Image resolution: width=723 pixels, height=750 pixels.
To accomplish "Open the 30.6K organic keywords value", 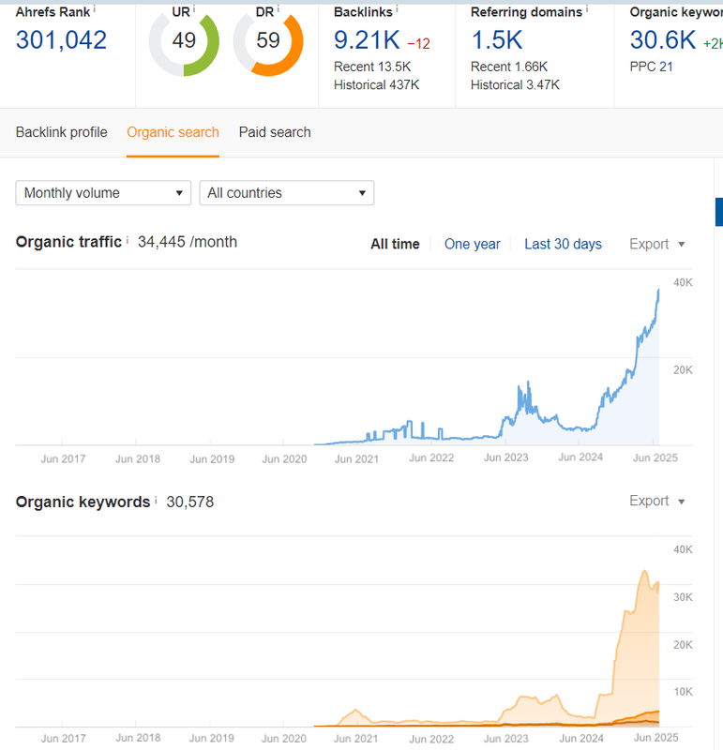I will coord(663,39).
